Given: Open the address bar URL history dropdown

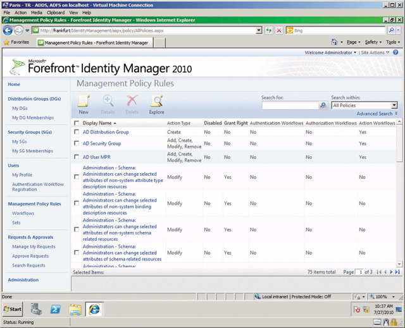Looking at the screenshot, I should point(259,30).
